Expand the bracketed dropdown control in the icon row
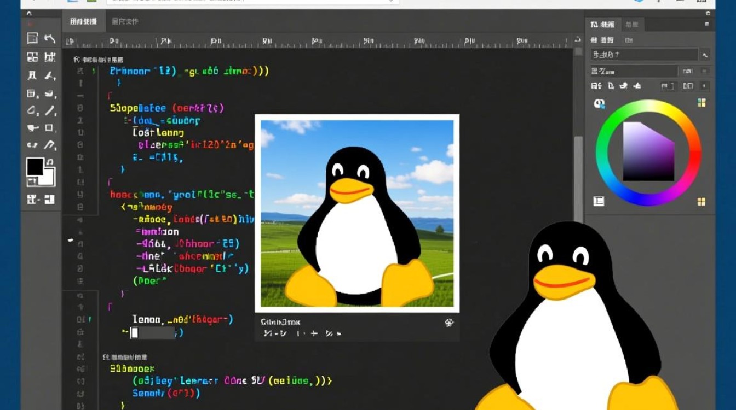Image resolution: width=736 pixels, height=410 pixels. point(668,86)
